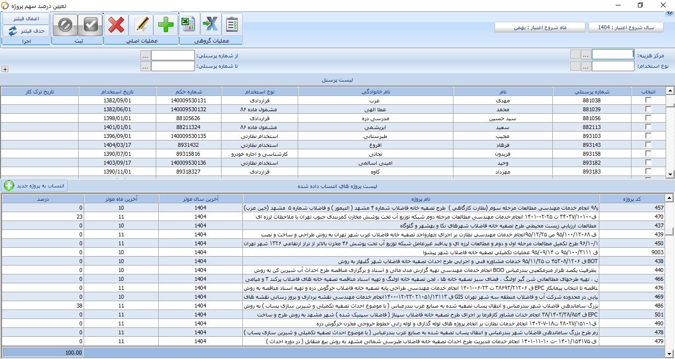Screen dimensions: 675x359
Task: Check the selection box for personnel 893182
Action: 648,162
